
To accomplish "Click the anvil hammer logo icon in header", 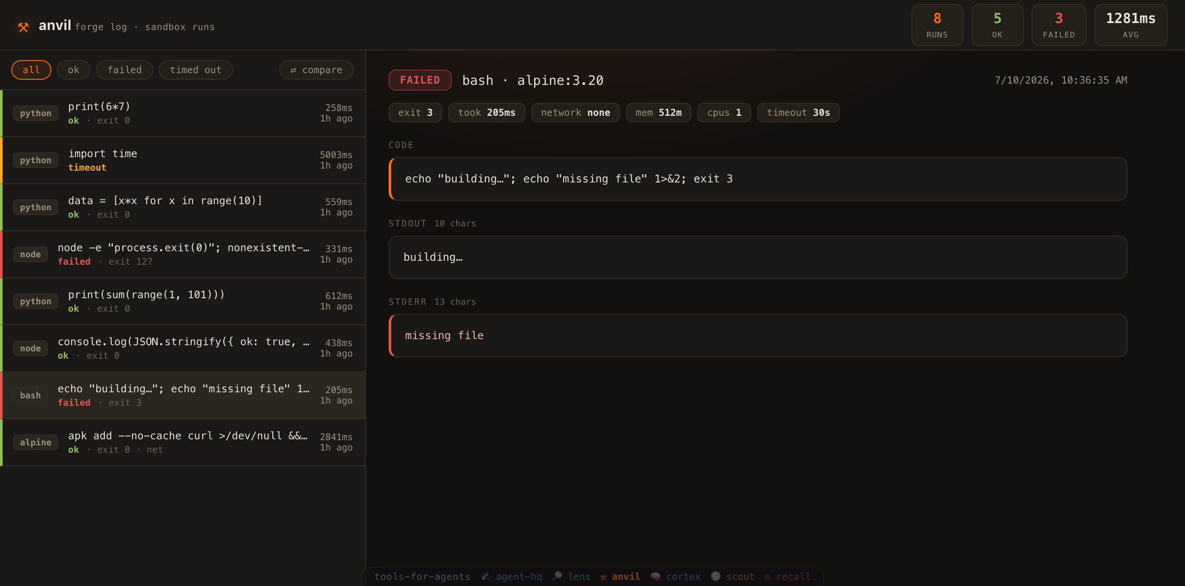I will point(24,27).
